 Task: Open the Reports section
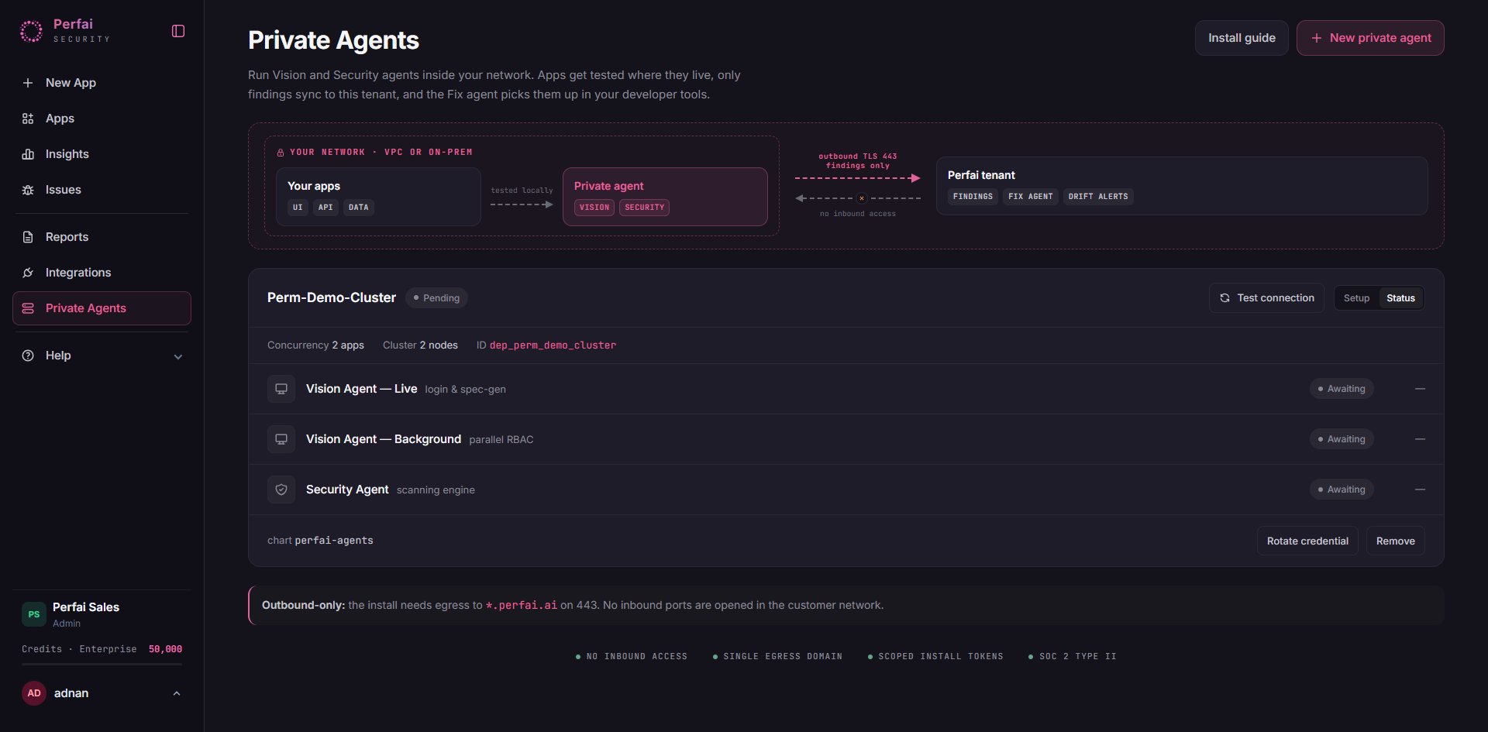point(102,237)
